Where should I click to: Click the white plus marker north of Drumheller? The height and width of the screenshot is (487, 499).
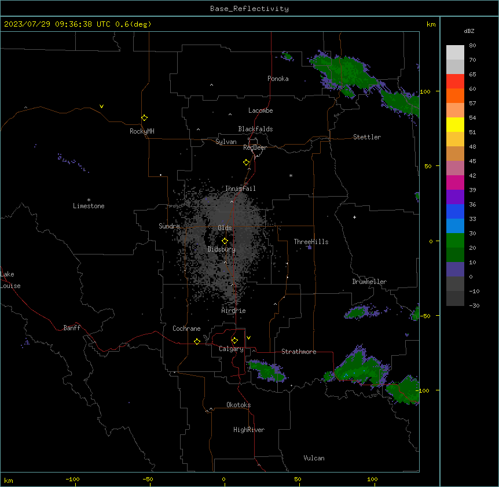pyautogui.click(x=354, y=217)
